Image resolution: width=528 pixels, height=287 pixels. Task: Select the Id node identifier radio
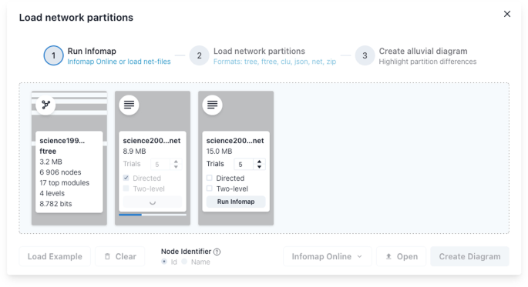coord(164,262)
